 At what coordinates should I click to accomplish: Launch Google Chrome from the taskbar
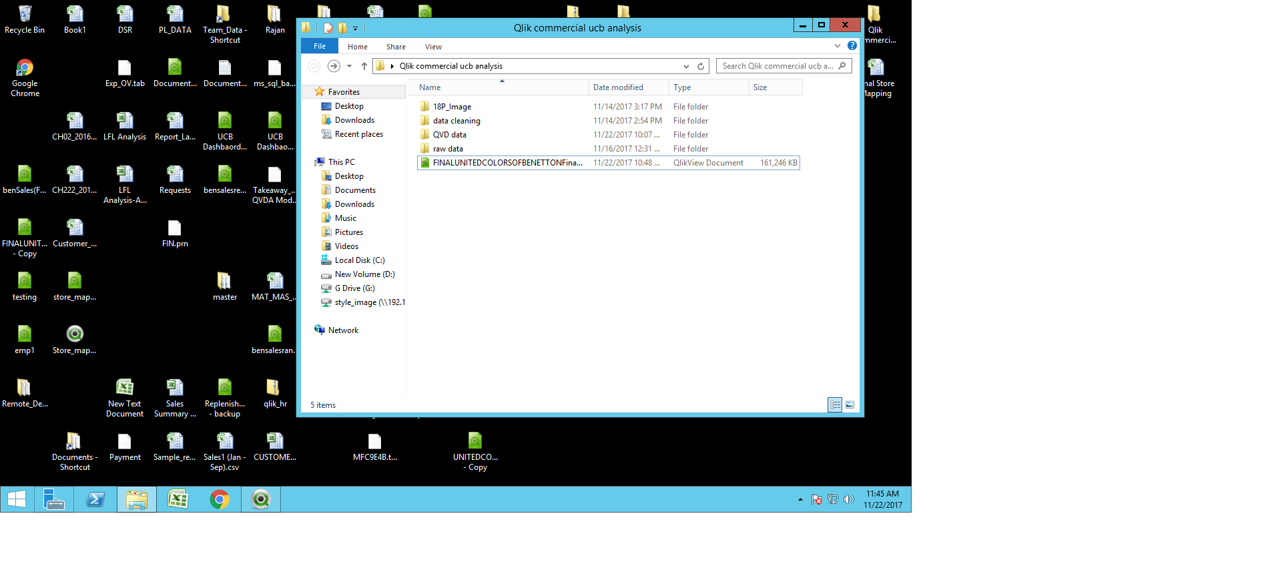[x=220, y=499]
